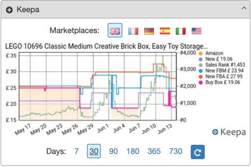
Task: Switch to the Italy marketplace flag
Action: pos(181,31)
